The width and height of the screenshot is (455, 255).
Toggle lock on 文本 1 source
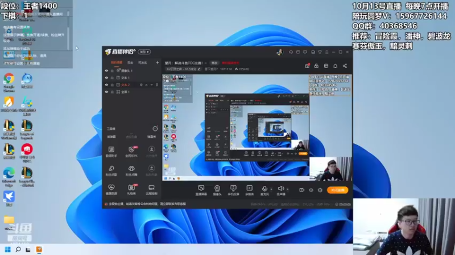(x=112, y=78)
